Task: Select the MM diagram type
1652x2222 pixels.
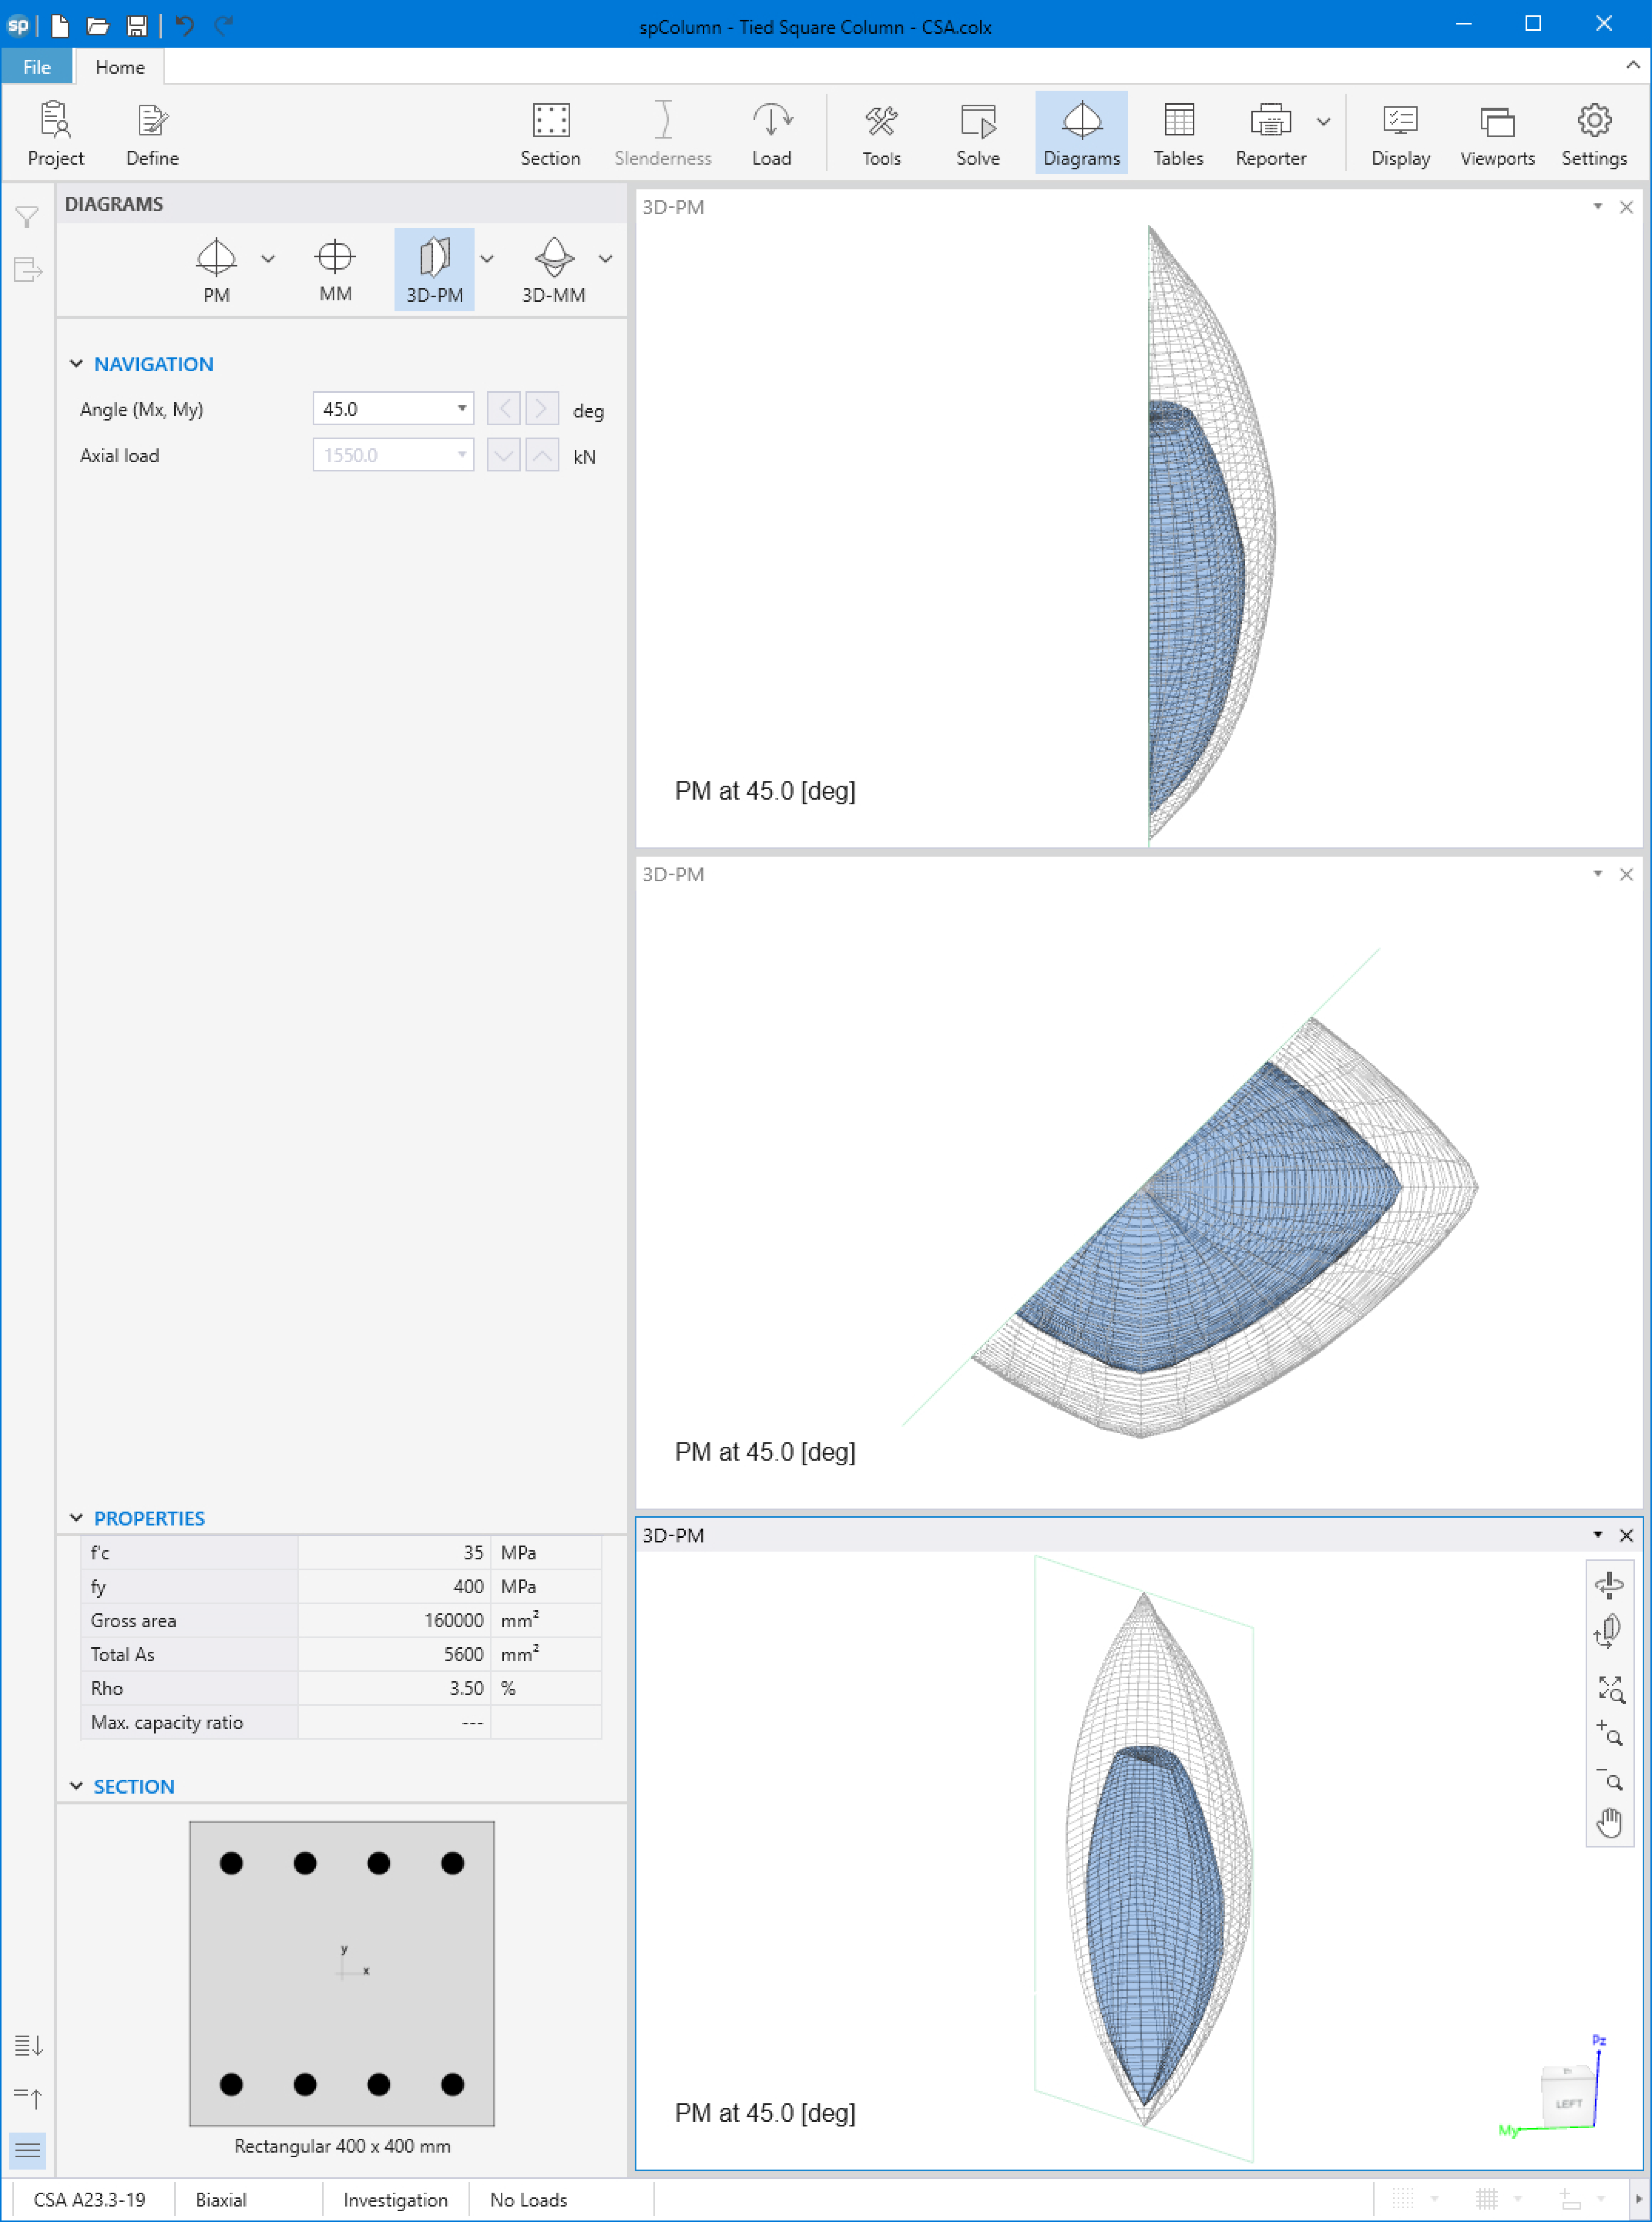Action: [x=335, y=270]
